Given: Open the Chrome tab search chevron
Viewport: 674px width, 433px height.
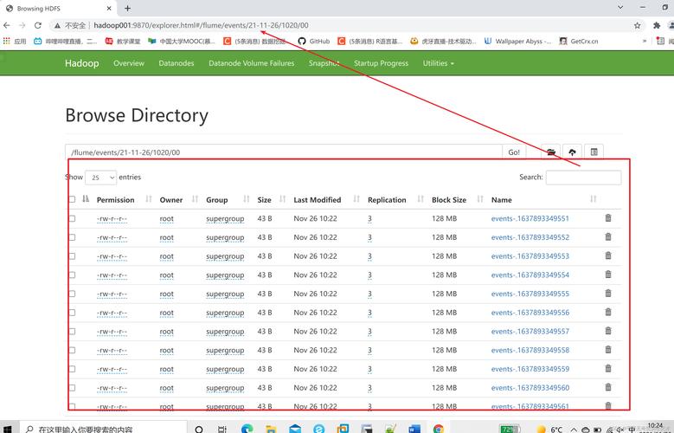Looking at the screenshot, I should click(x=619, y=7).
